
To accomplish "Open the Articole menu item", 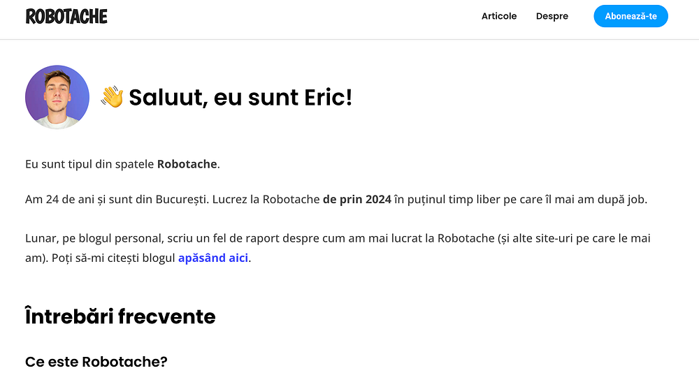I will (499, 16).
